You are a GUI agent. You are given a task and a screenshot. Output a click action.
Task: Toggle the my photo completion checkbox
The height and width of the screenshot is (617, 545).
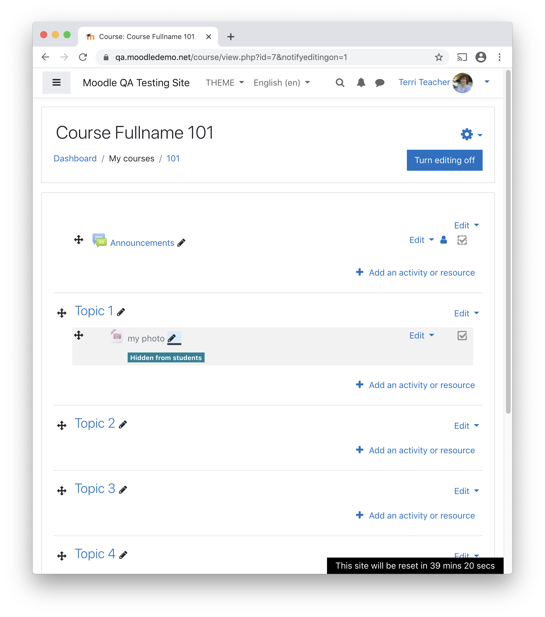(x=462, y=335)
